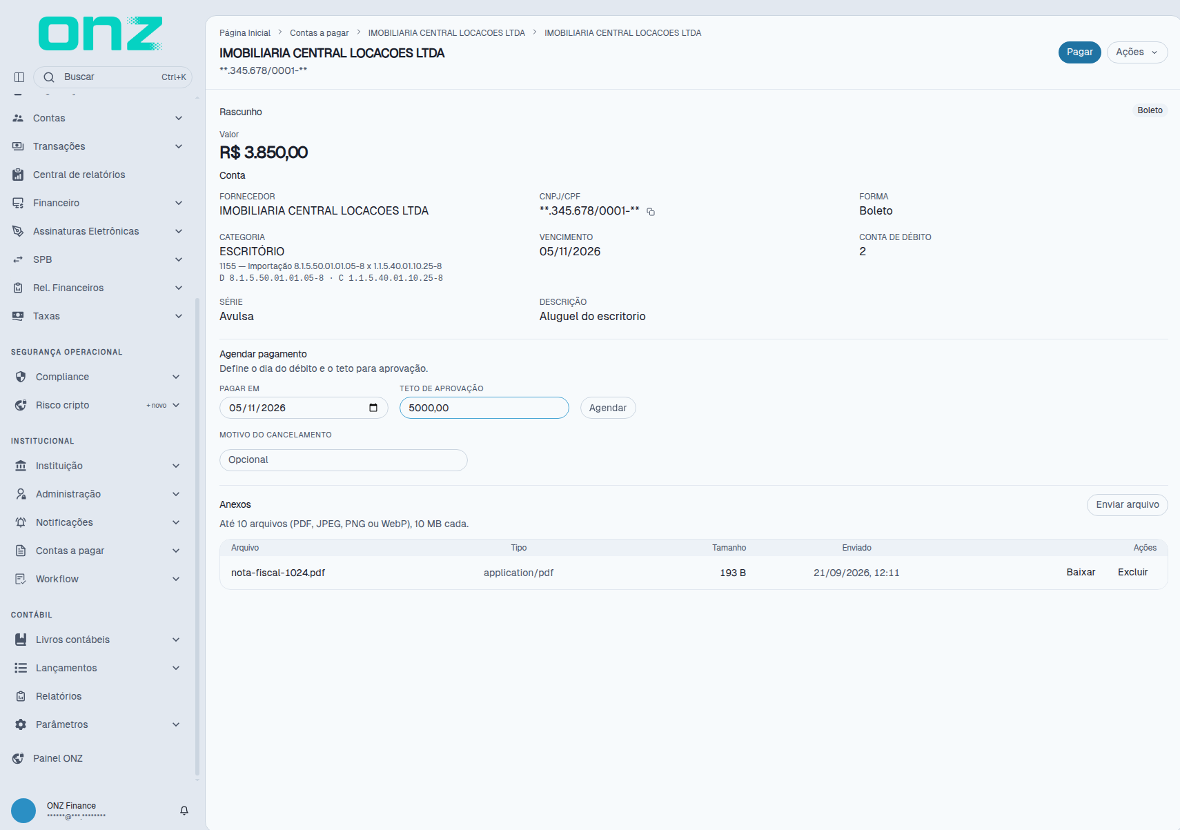Image resolution: width=1180 pixels, height=830 pixels.
Task: Click the sidebar vertical scrollbar
Action: (197, 538)
